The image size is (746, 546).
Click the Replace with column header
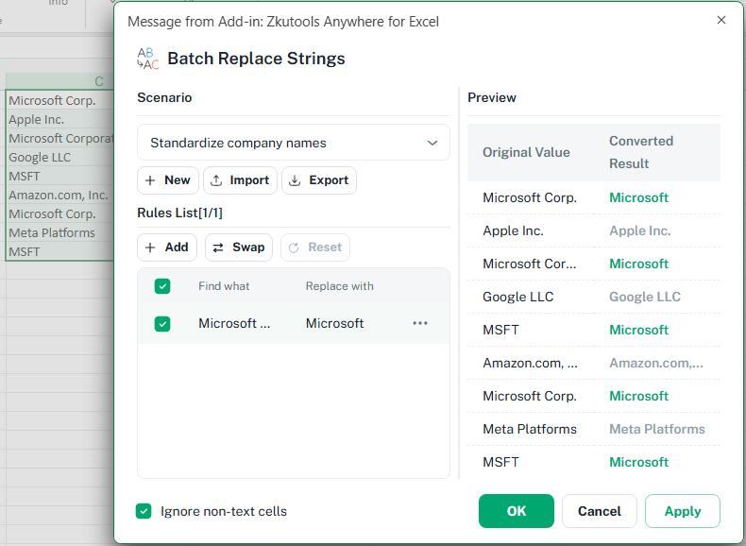[x=339, y=286]
